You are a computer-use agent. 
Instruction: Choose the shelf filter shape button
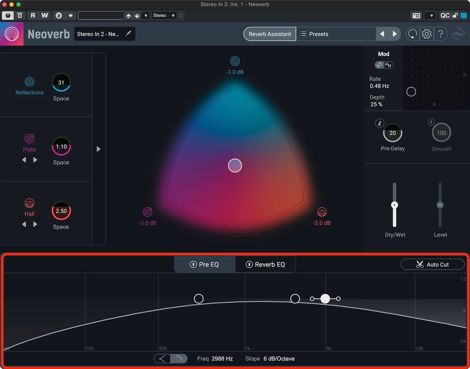coord(162,358)
